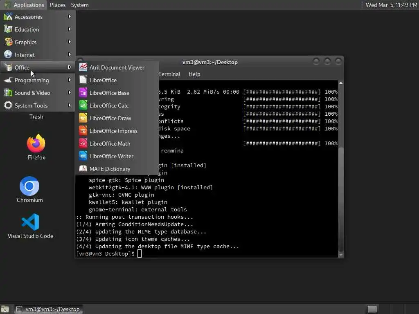Click 'kwallet5: kwallet plugin' line
Image resolution: width=419 pixels, height=314 pixels.
click(128, 202)
